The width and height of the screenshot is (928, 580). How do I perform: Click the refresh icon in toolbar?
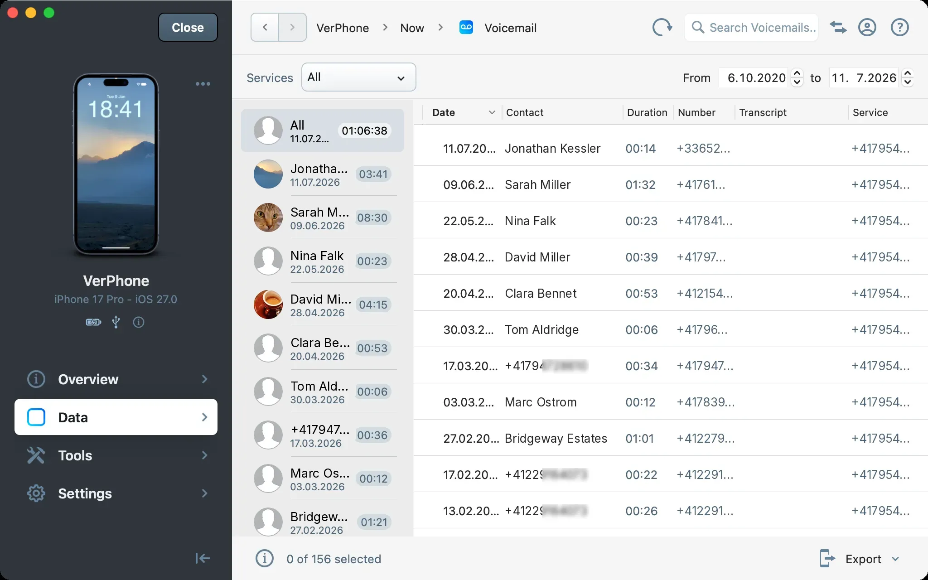point(662,28)
